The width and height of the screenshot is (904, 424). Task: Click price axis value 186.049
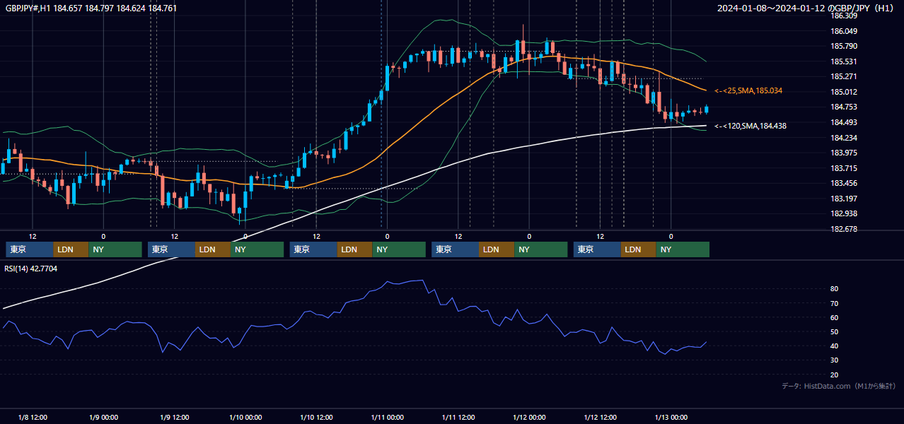pyautogui.click(x=843, y=31)
